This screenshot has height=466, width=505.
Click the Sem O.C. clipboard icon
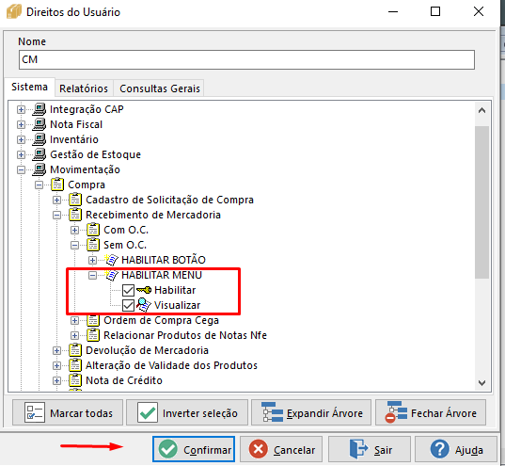click(x=93, y=245)
